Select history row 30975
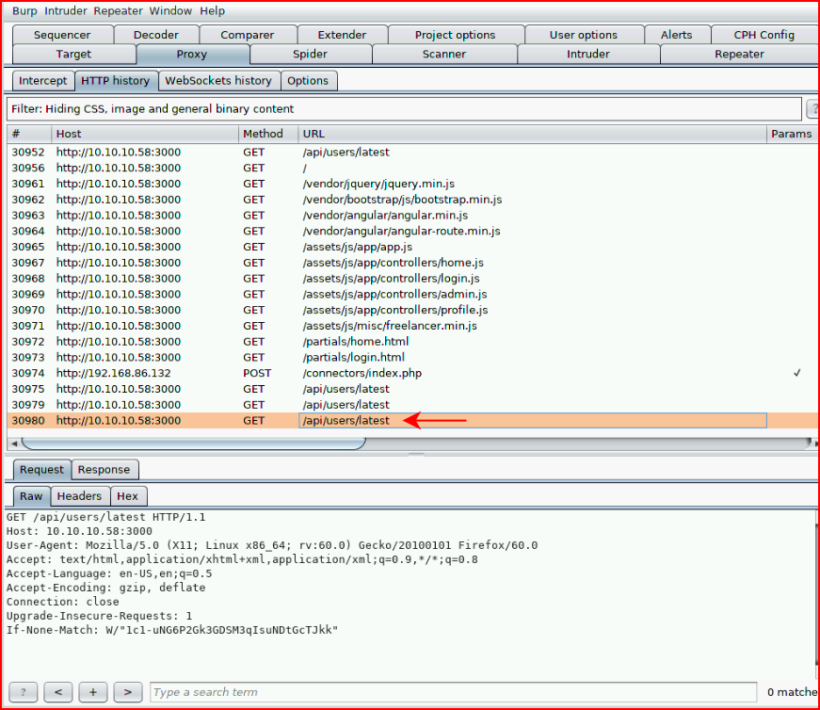The height and width of the screenshot is (710, 820). 412,389
